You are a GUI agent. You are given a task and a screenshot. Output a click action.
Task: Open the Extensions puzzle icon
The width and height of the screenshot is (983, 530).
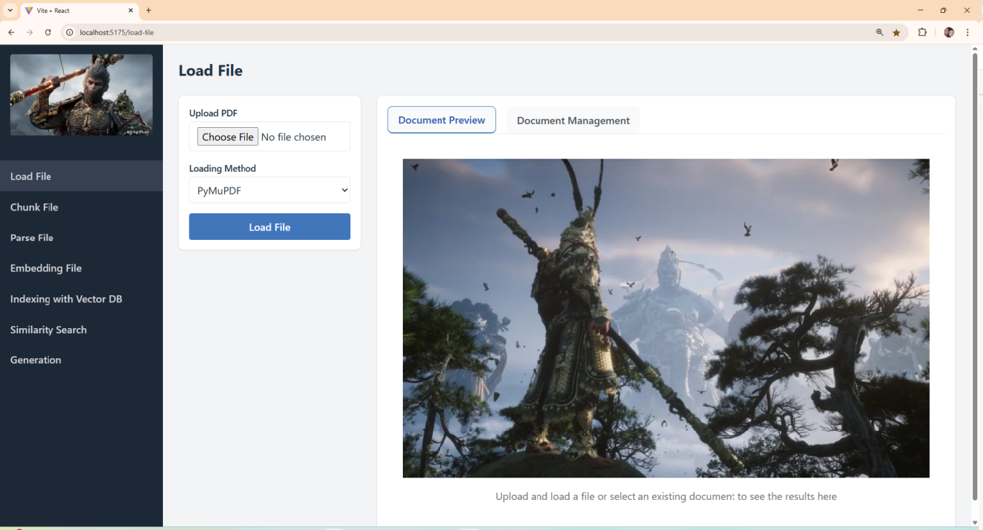[923, 32]
